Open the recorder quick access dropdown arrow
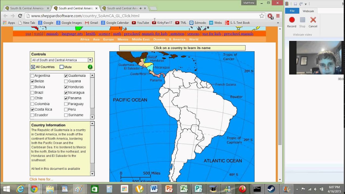Image resolution: width=345 pixels, height=194 pixels. [x=306, y=4]
